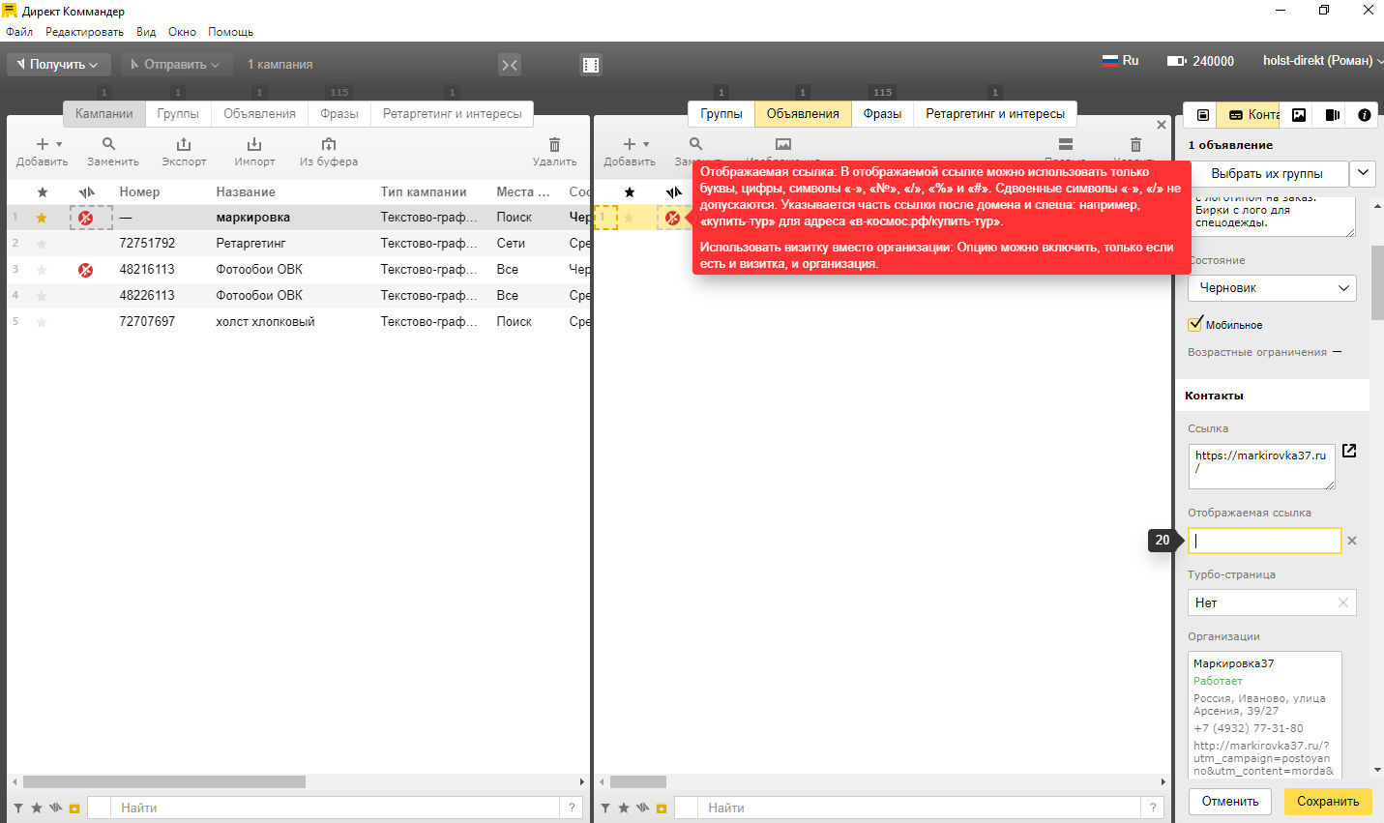Screen dimensions: 1384x823
Task: Open the first general-settings tab icon in editor
Action: (x=1202, y=114)
